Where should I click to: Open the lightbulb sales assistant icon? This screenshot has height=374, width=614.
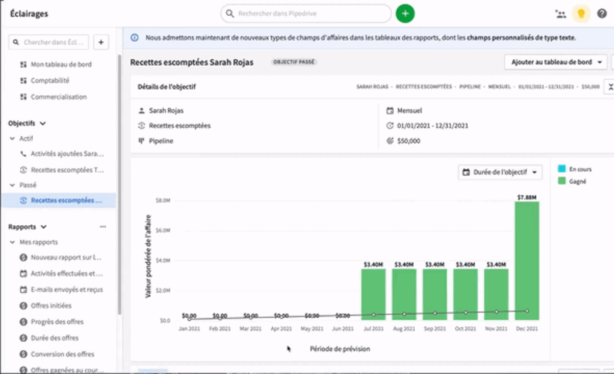point(581,13)
